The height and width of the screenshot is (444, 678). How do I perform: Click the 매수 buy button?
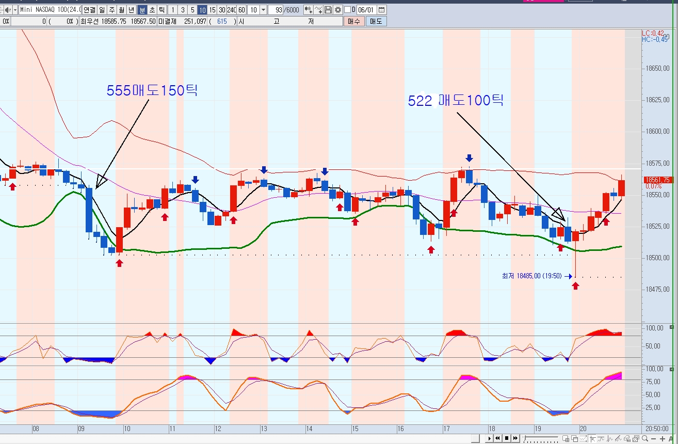point(354,21)
